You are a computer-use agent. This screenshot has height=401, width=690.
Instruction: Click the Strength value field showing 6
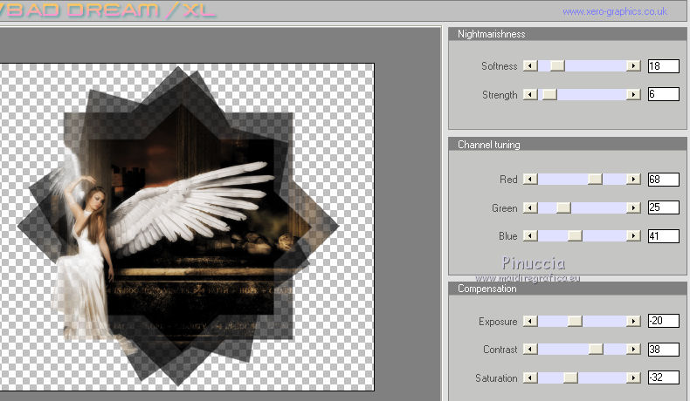[x=664, y=94]
